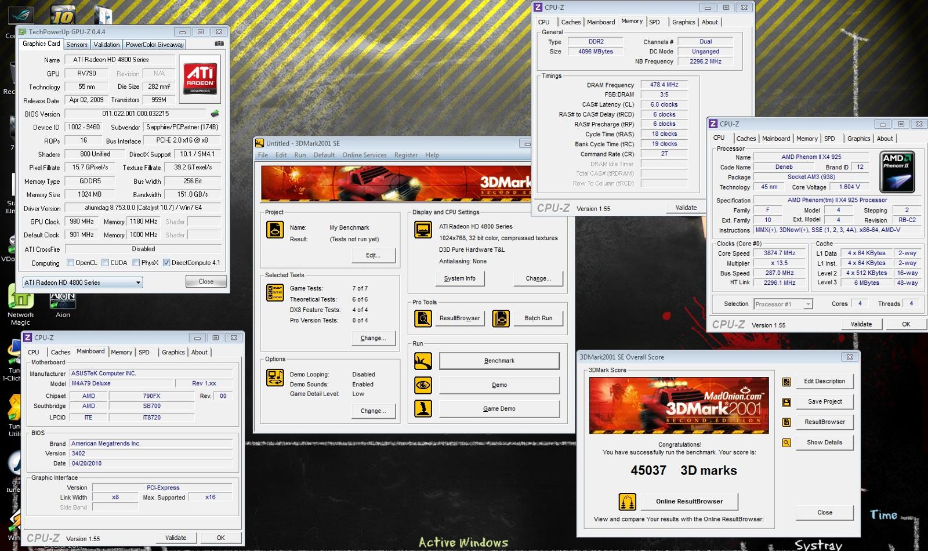Enable the CUDA checkbox in GPU-Z
The image size is (928, 551).
[105, 263]
